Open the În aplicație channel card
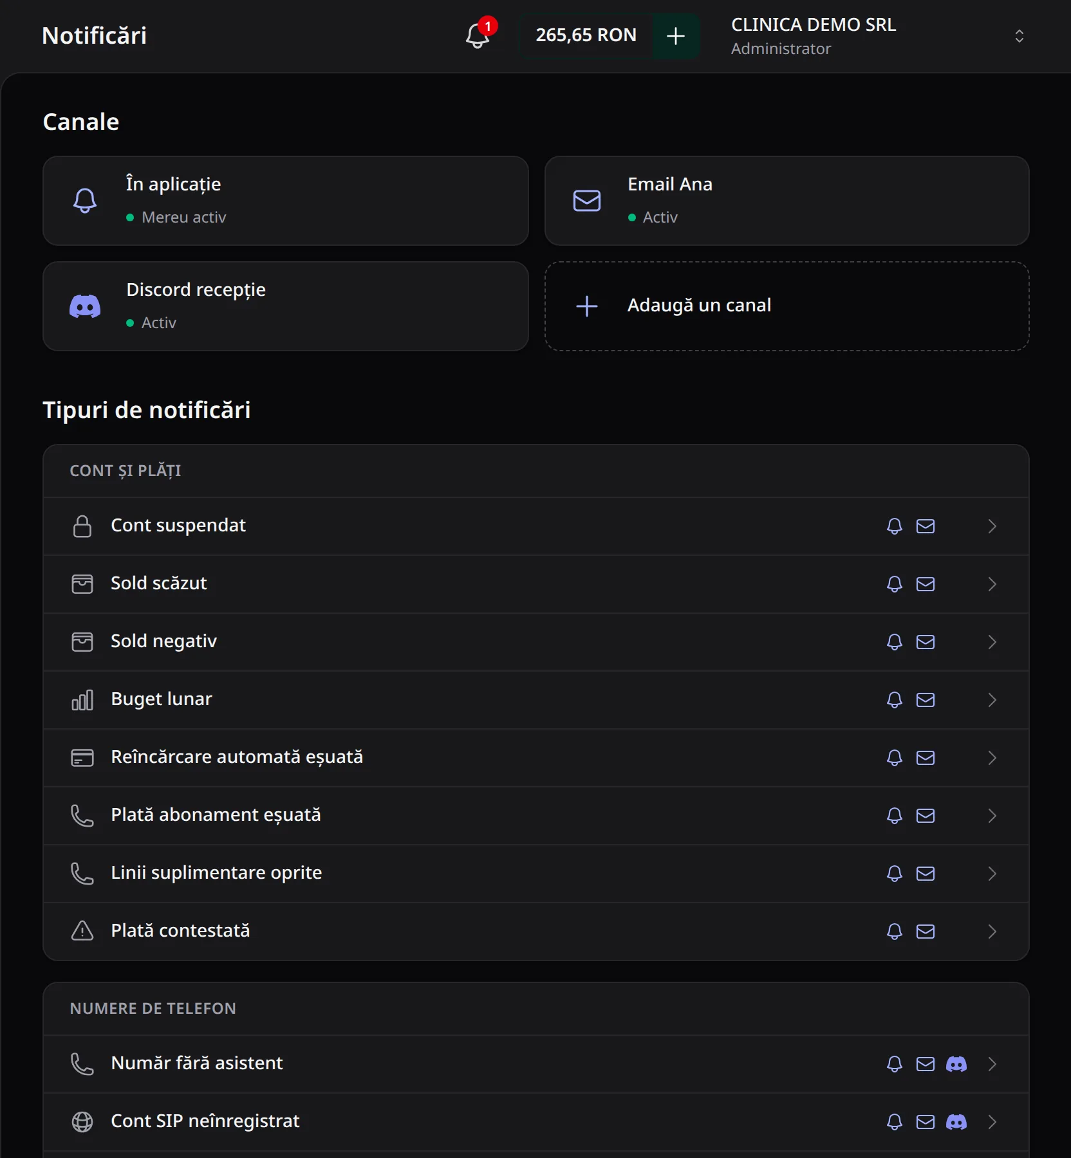This screenshot has height=1158, width=1071. point(286,201)
